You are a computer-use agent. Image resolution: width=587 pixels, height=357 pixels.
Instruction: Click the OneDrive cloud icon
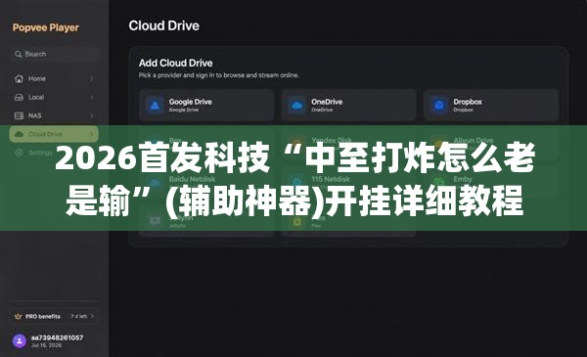point(296,106)
